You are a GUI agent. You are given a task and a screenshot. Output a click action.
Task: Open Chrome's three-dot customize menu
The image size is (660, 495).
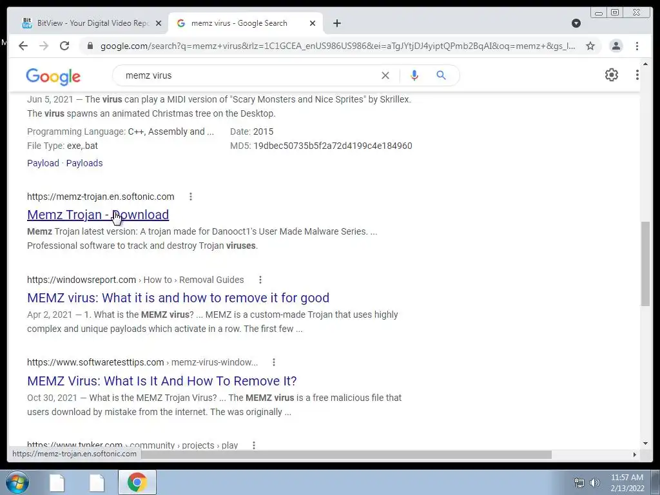(x=637, y=46)
